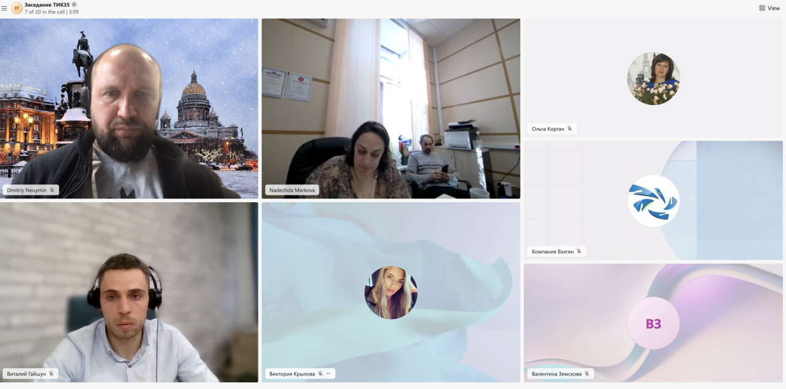Click Виктория Крылова's profile picture
Screen dimensions: 786x389
coord(391,293)
